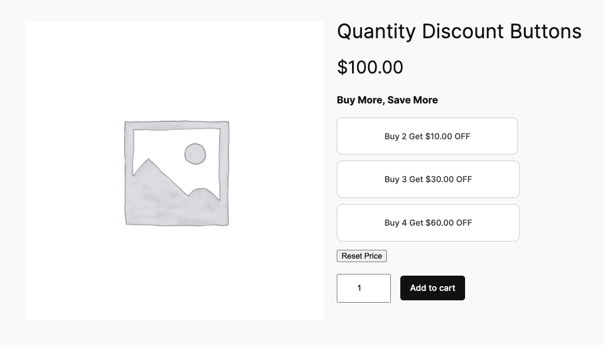Image resolution: width=604 pixels, height=345 pixels.
Task: Add the product to cart
Action: 432,288
